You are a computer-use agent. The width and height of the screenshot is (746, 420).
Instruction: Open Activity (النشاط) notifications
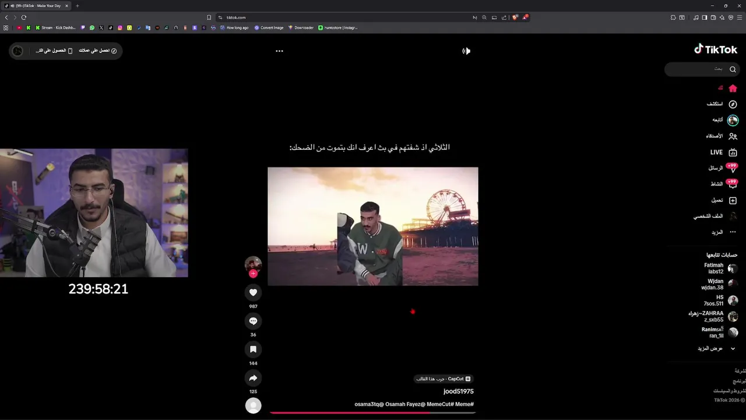(724, 184)
